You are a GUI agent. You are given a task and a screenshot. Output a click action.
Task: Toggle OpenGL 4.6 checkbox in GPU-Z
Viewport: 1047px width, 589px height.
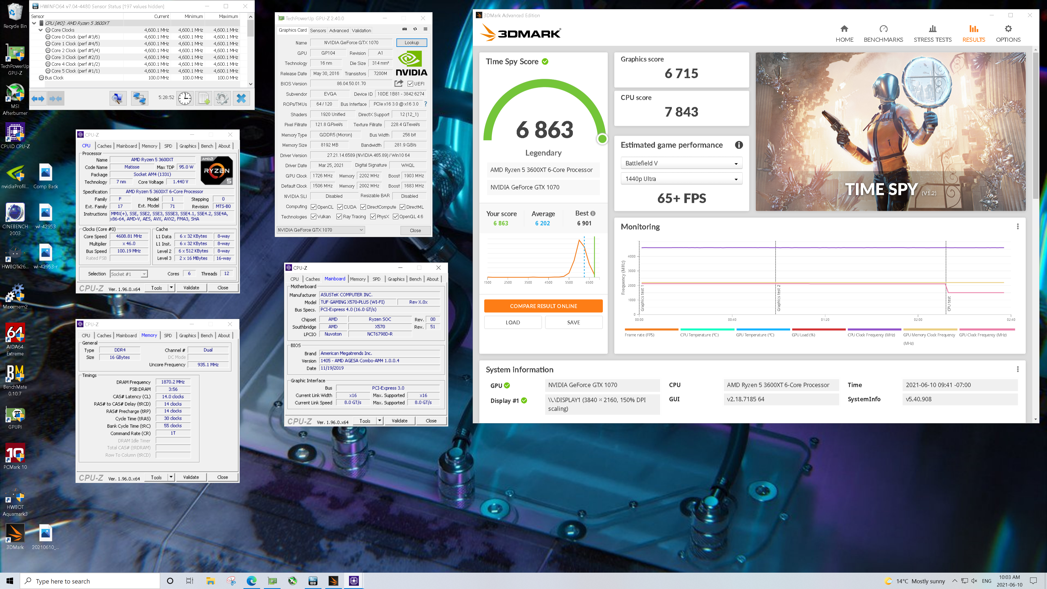(395, 217)
